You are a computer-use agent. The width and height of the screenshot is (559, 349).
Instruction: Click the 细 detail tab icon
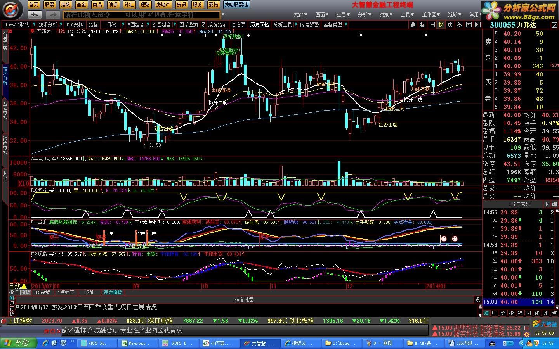click(486, 313)
